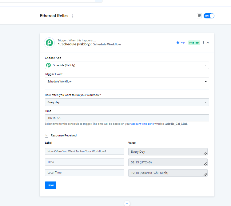
Task: Click resize handle of 10:15 Asia/Ho_Chi_Minh box
Action: pyautogui.click(x=205, y=174)
